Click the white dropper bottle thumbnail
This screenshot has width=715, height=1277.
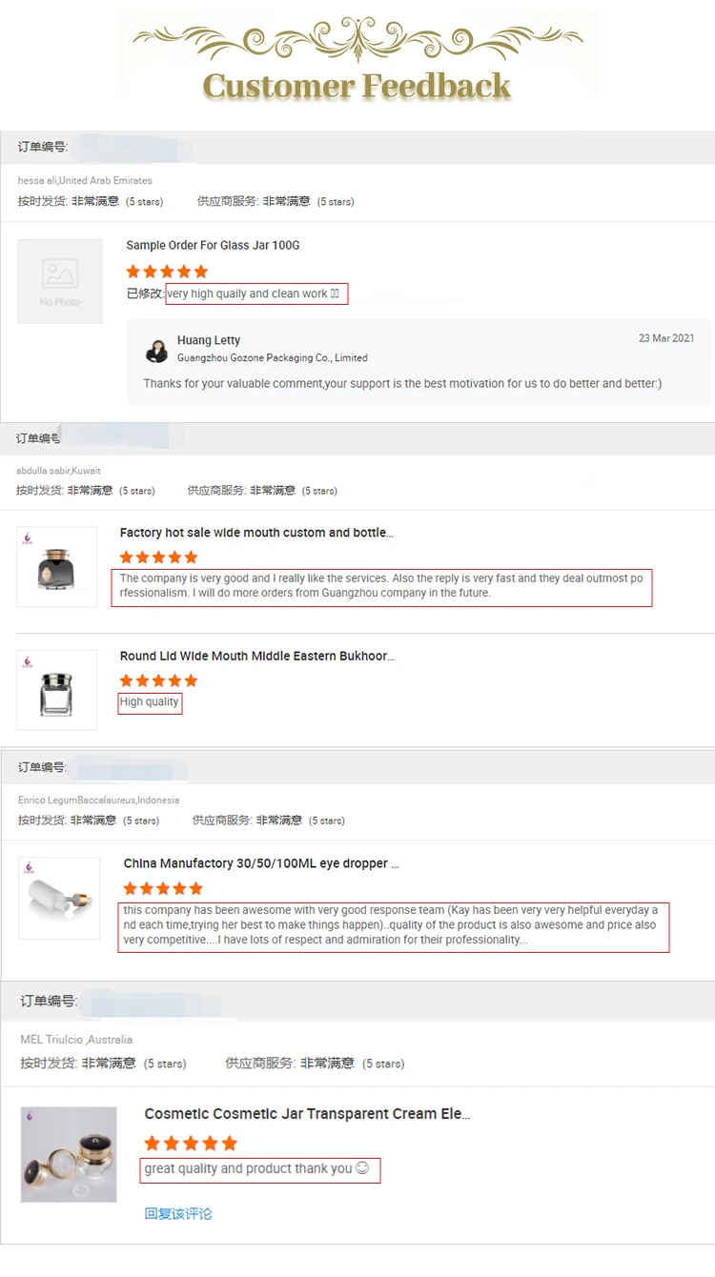click(59, 898)
